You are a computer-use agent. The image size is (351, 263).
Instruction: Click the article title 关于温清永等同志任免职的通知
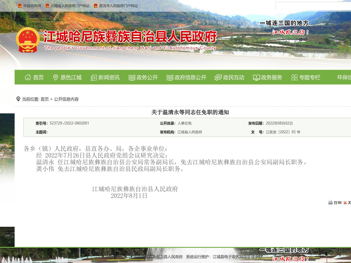[x=190, y=112]
